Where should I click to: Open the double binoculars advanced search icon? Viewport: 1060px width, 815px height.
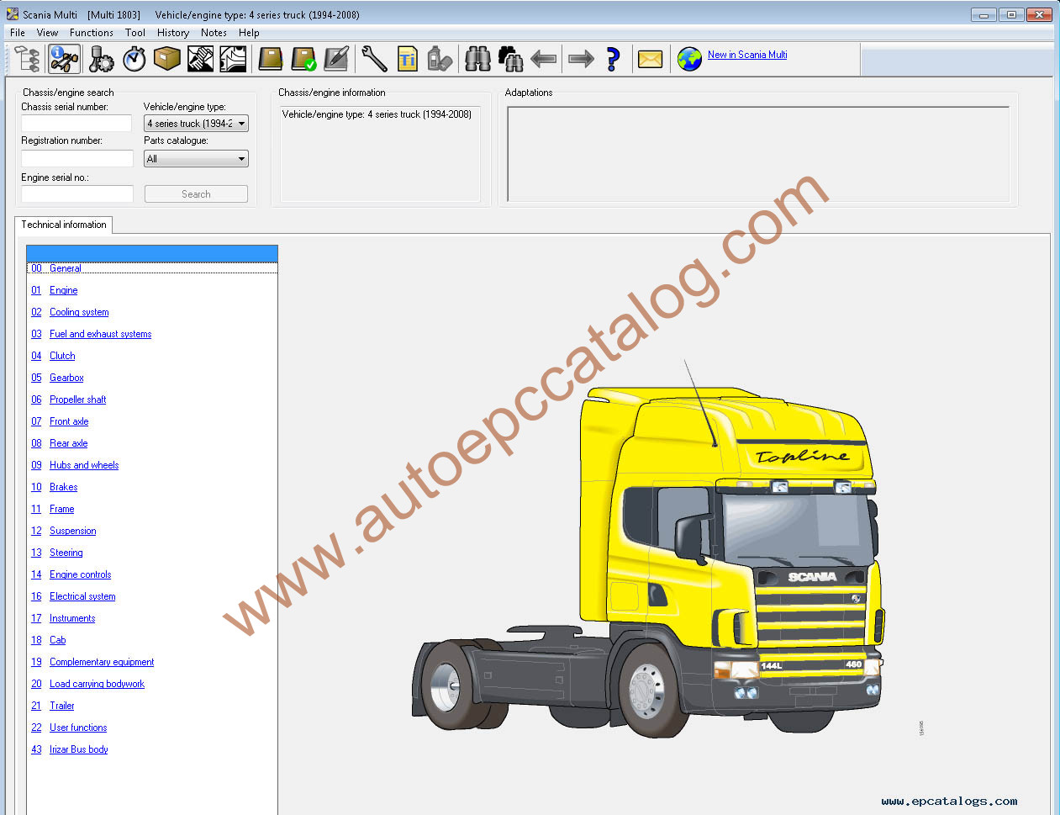[x=510, y=59]
